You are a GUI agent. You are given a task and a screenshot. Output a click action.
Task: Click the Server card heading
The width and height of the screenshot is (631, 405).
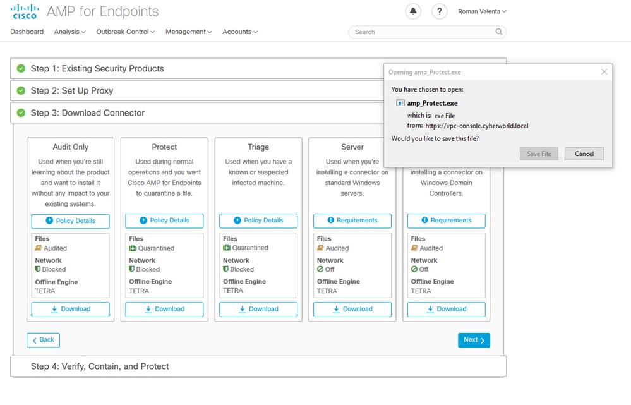352,147
